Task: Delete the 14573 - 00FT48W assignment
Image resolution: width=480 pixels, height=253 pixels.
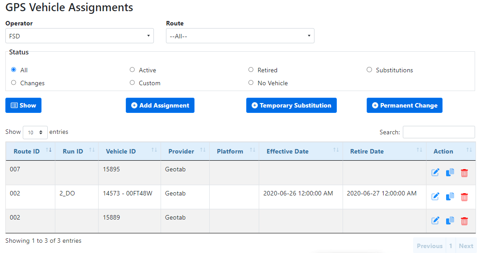Action: tap(464, 197)
